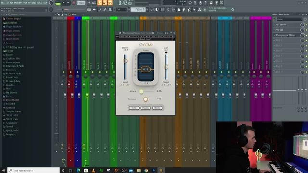Open the FILE menu
This screenshot has width=308, height=173.
[x=3, y=3]
